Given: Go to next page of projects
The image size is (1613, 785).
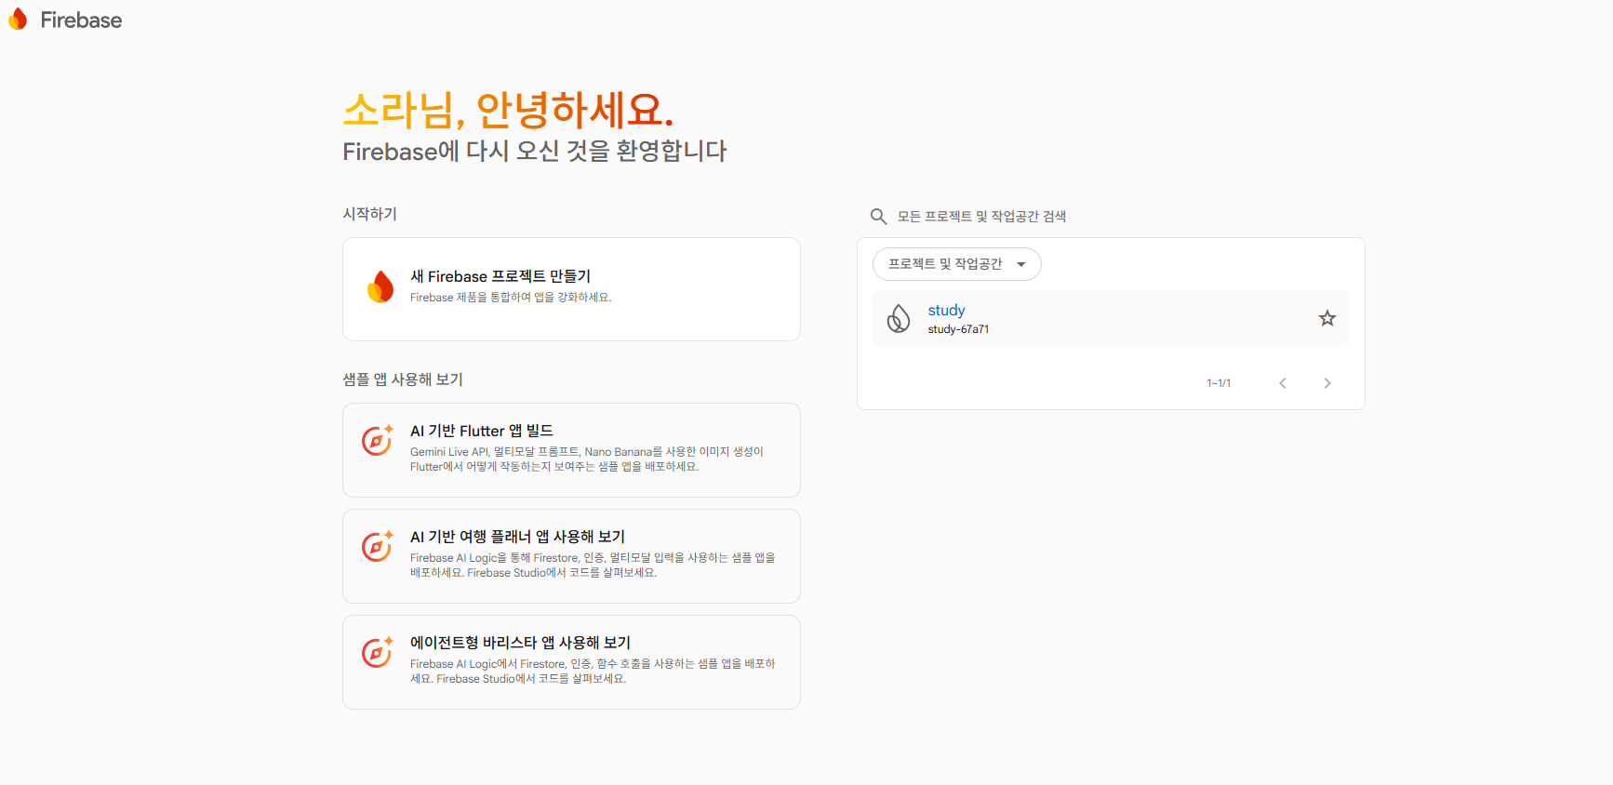Looking at the screenshot, I should (x=1326, y=383).
